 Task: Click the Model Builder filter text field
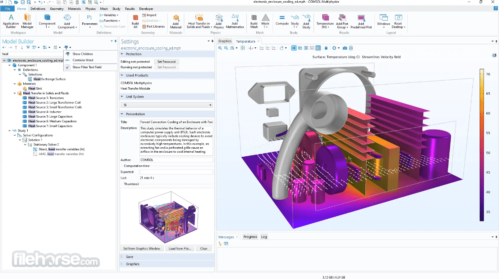click(x=32, y=54)
